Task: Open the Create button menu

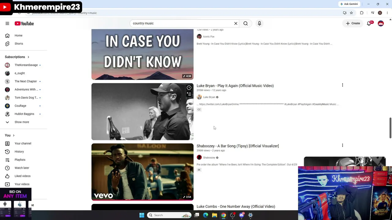Action: 353,23
